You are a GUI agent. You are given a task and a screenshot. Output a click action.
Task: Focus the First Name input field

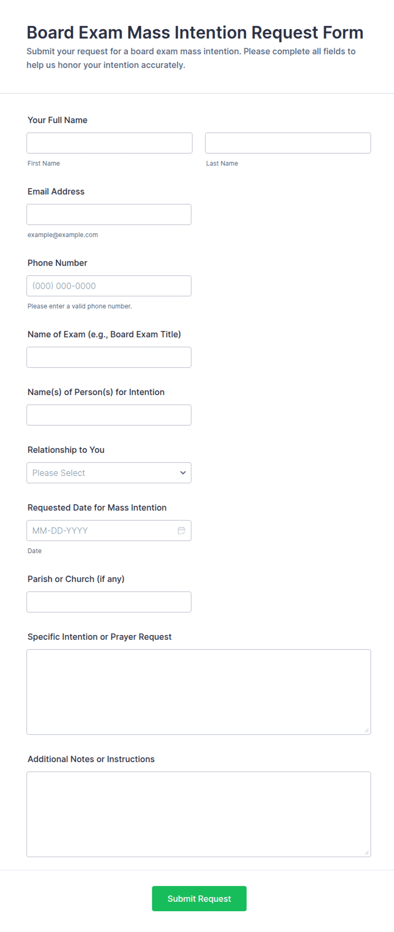pos(109,143)
